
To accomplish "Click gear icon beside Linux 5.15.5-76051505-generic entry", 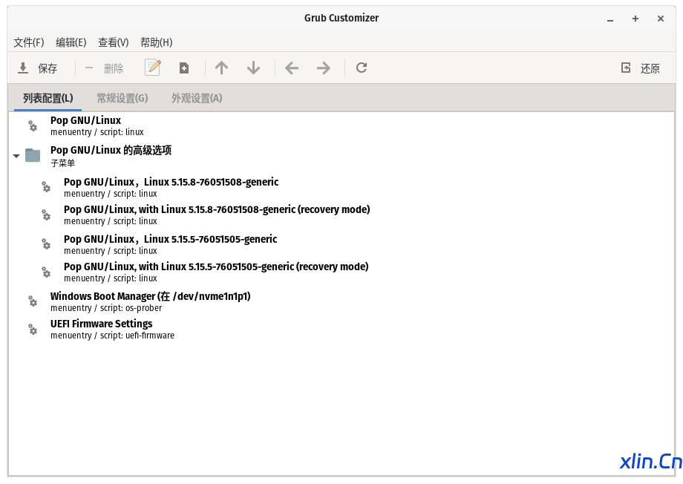I will tap(46, 244).
